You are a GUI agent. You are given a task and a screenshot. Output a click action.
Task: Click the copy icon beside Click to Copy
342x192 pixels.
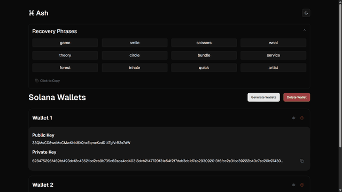[x=36, y=81]
